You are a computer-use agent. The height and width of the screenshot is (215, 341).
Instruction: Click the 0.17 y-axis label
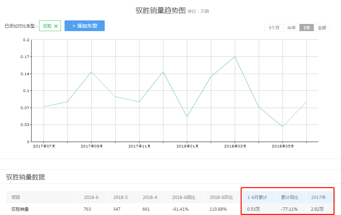(25, 57)
